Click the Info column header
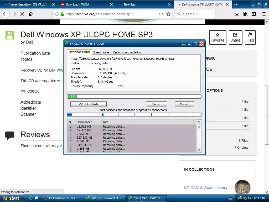 tap(148, 122)
